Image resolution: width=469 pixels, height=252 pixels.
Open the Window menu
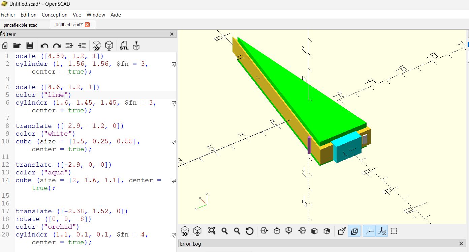pos(96,15)
